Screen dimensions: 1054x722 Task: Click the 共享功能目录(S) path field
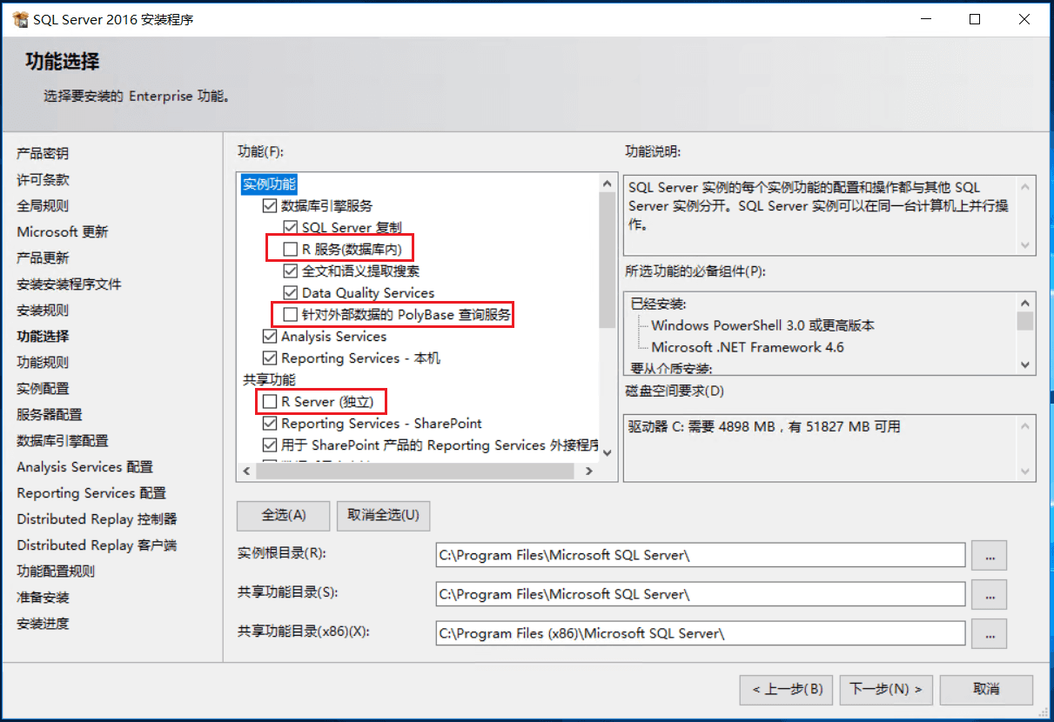tap(701, 594)
